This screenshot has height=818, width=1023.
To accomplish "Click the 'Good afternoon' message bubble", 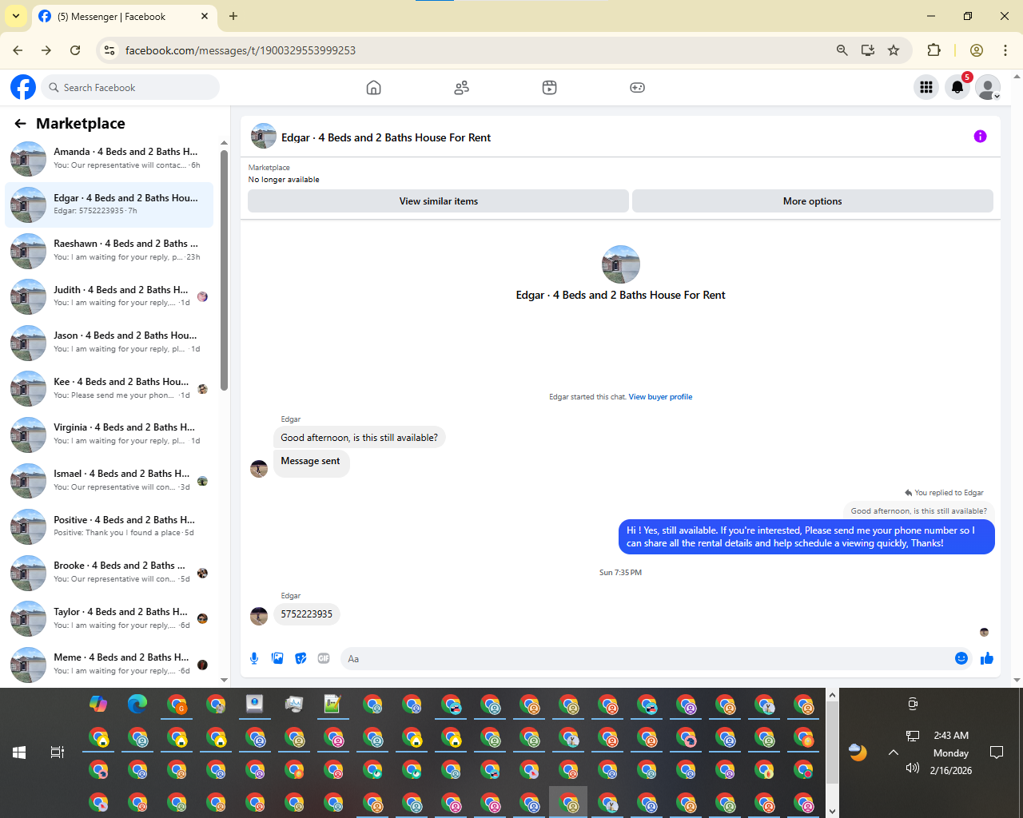I will [x=360, y=438].
